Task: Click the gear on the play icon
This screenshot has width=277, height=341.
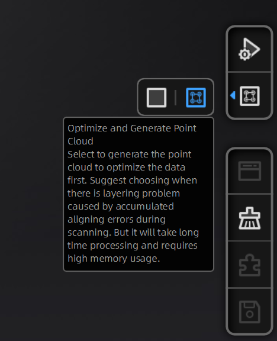Action: click(244, 54)
